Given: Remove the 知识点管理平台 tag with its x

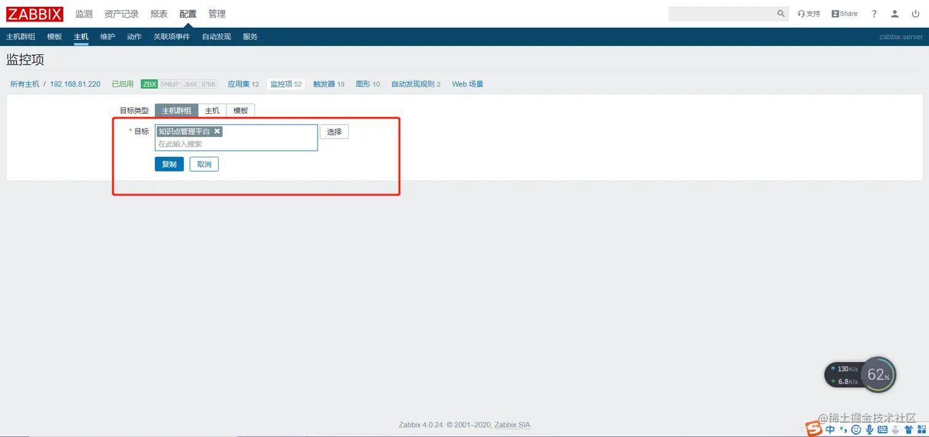Looking at the screenshot, I should (217, 132).
